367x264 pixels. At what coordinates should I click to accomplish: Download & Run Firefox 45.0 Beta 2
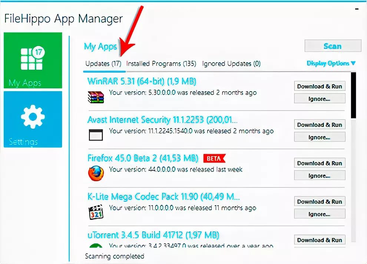click(x=320, y=163)
